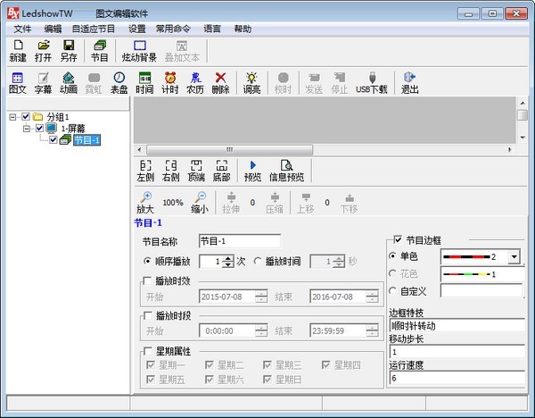Collapse the 1-屏幕 tree node

[x=27, y=129]
